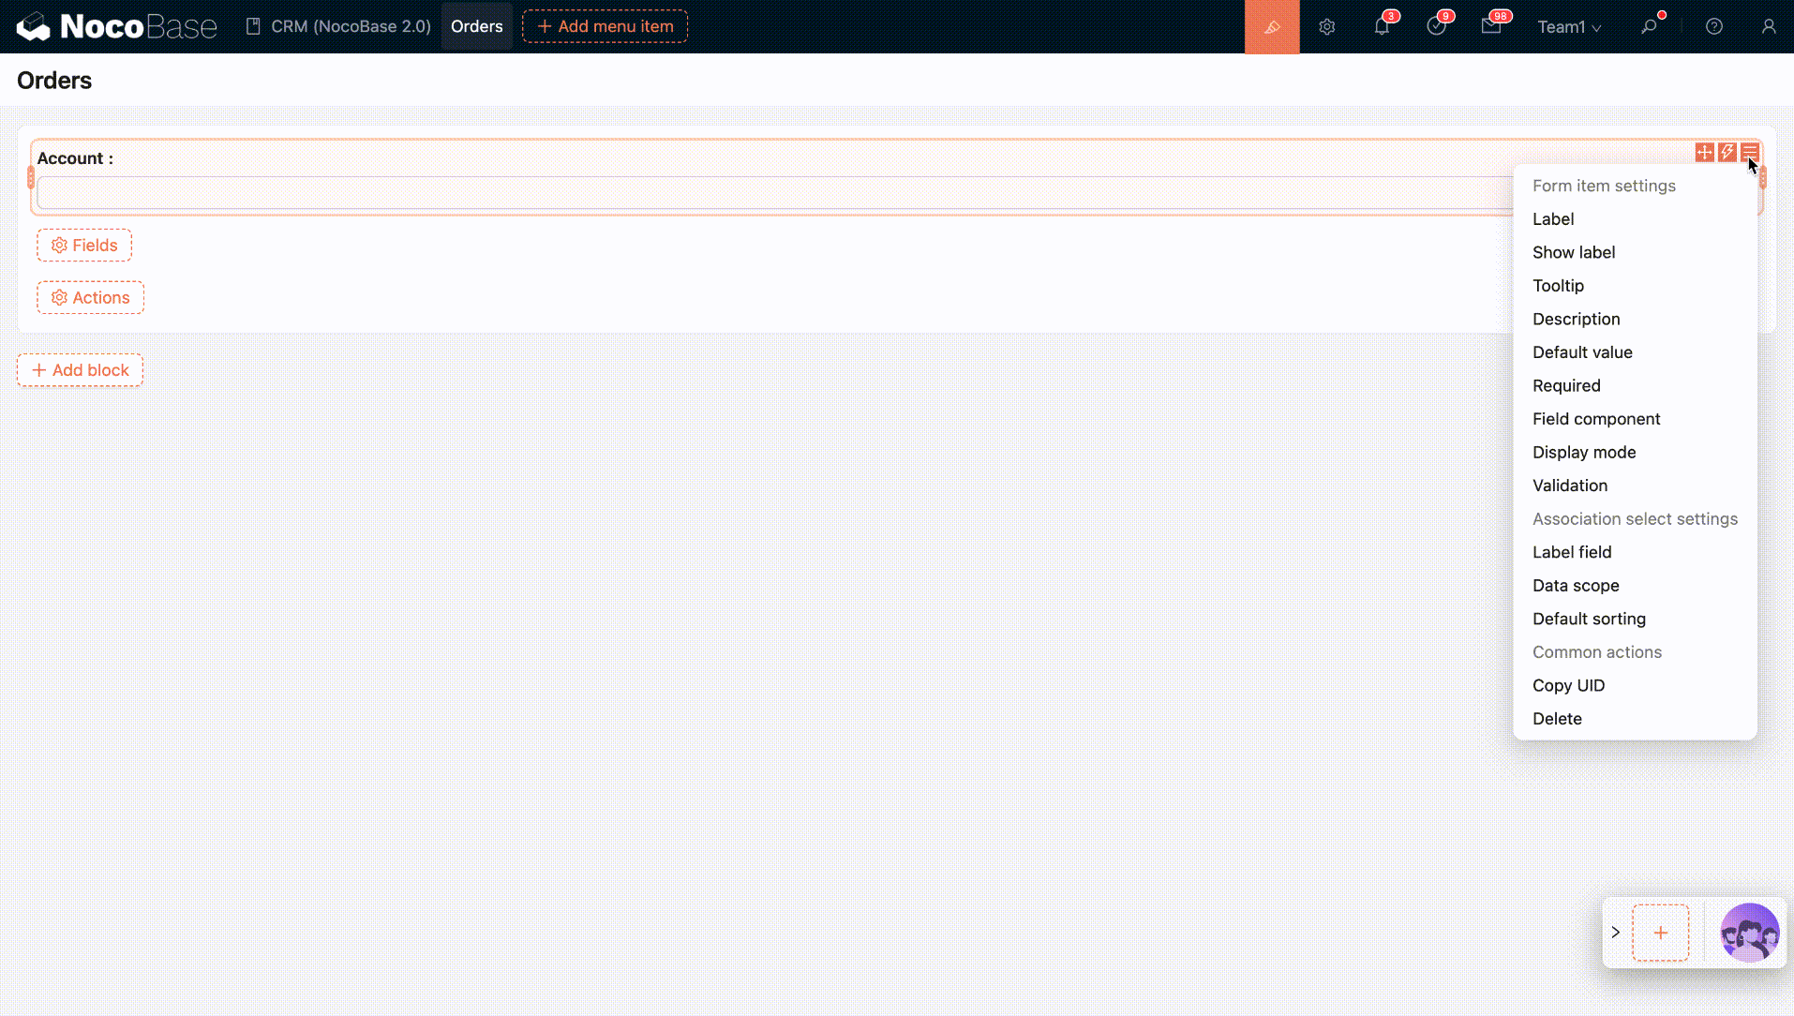1794x1016 pixels.
Task: Click the search icon with red dot
Action: [x=1649, y=27]
